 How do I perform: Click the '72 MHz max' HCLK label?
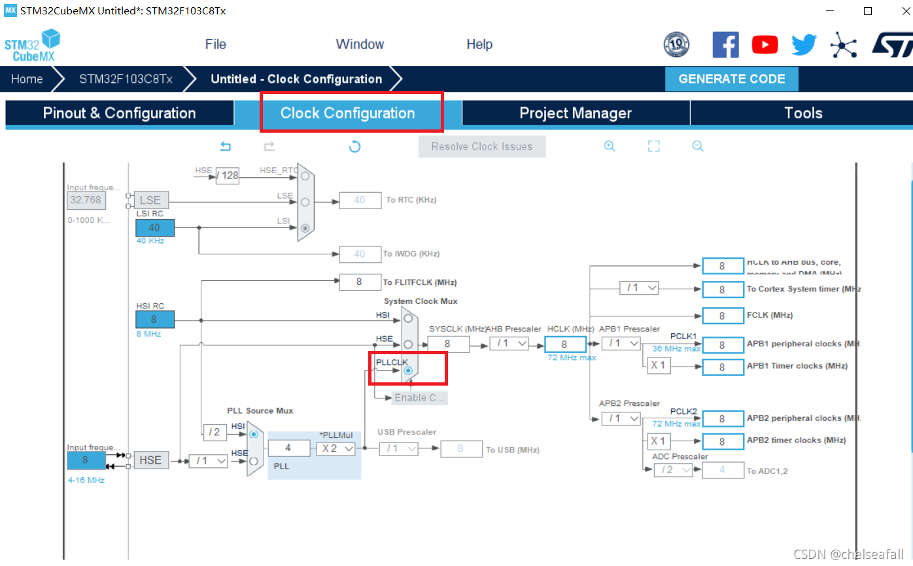click(572, 358)
